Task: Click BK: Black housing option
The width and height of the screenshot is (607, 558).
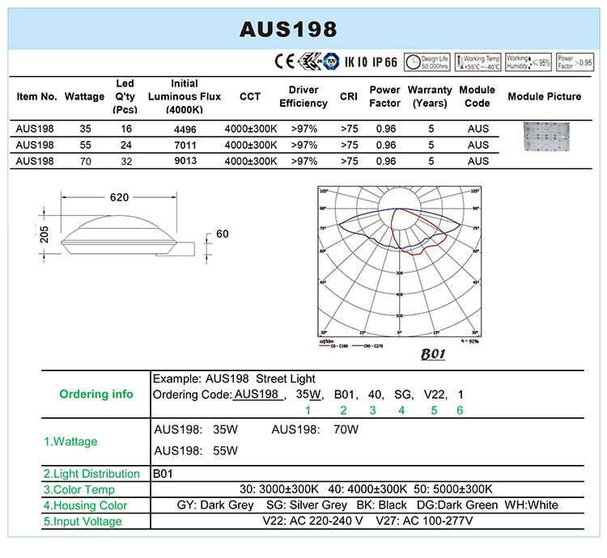Action: pos(382,505)
